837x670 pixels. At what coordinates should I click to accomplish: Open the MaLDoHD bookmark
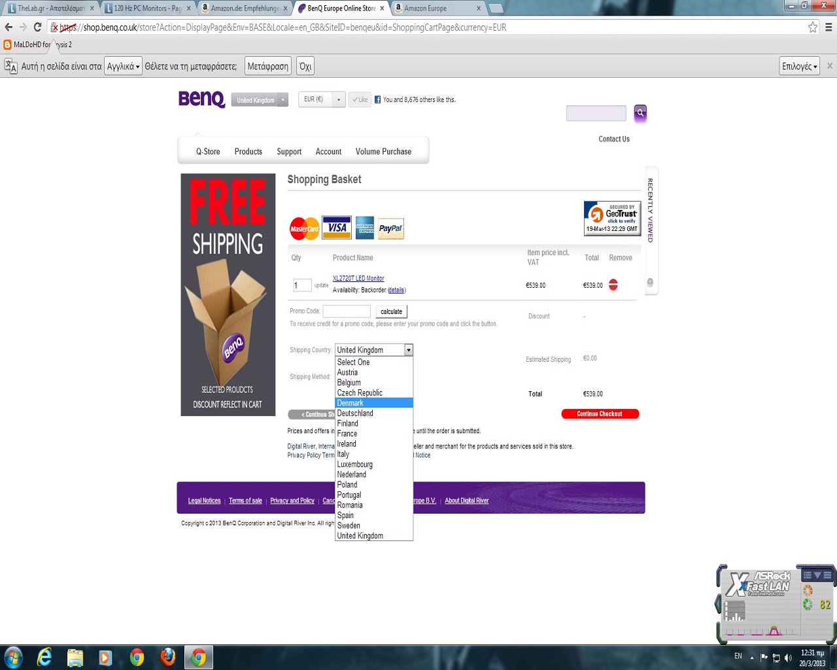38,44
